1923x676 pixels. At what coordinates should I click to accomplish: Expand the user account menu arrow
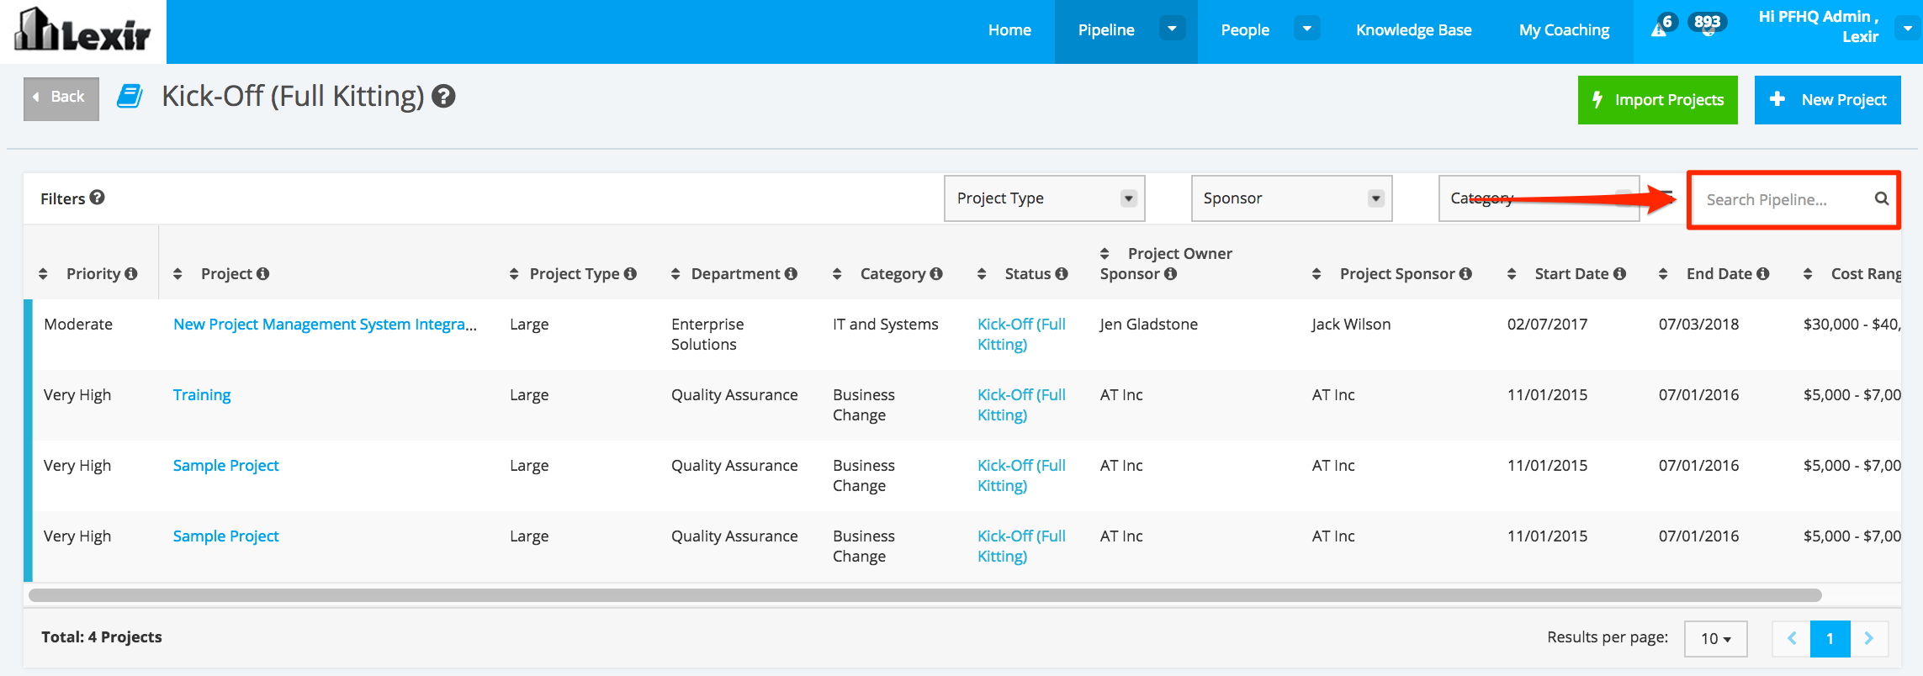1907,29
